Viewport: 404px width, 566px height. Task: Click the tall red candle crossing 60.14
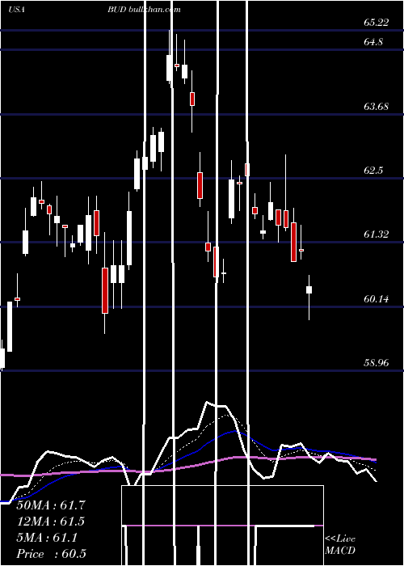[105, 290]
